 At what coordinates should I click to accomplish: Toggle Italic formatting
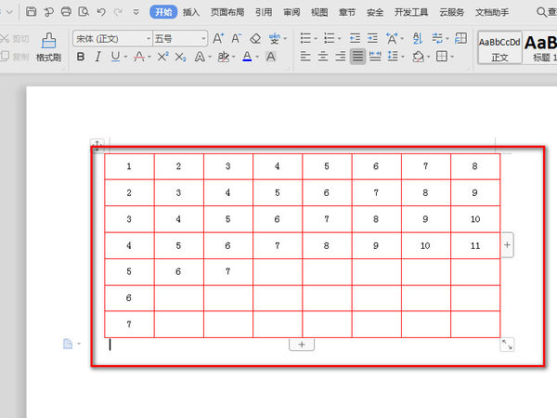(x=98, y=57)
